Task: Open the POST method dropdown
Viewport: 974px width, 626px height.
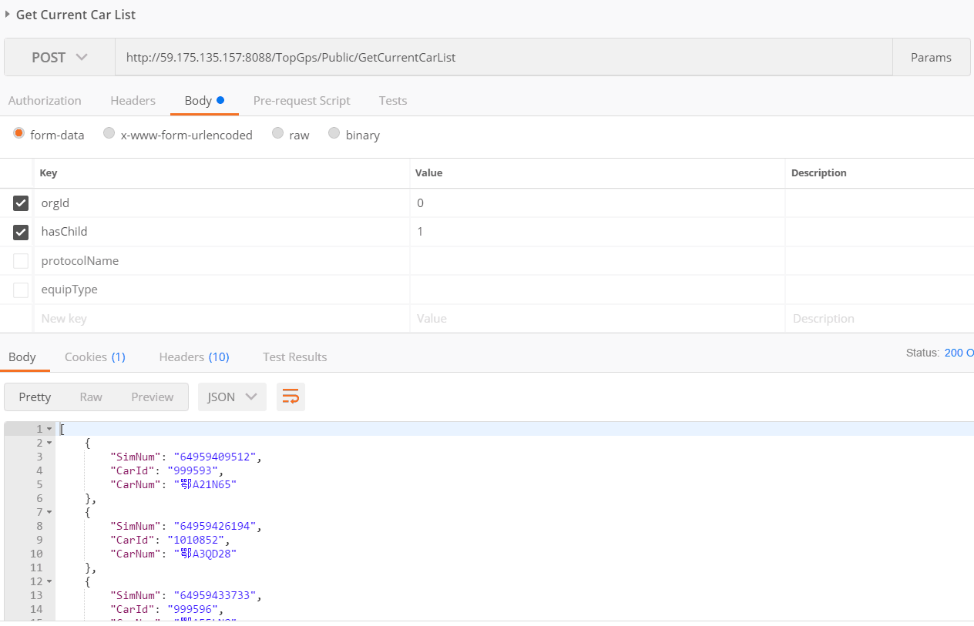Action: tap(59, 58)
